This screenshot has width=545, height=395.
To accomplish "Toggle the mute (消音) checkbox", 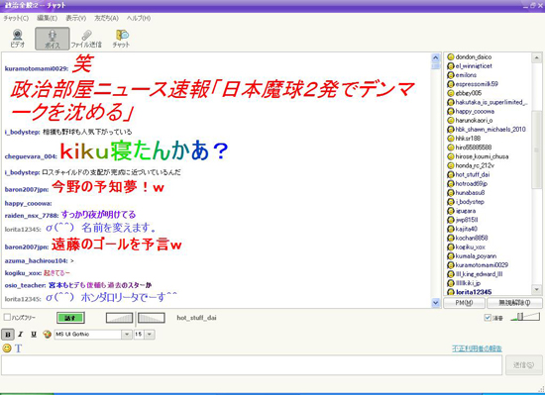I will point(488,318).
